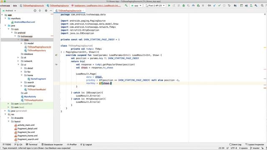Click the 23:39 line column indicator
267x150 pixels.
(222, 148)
